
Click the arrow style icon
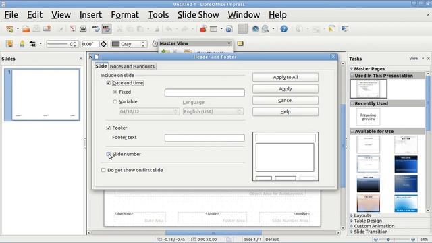tap(32, 43)
